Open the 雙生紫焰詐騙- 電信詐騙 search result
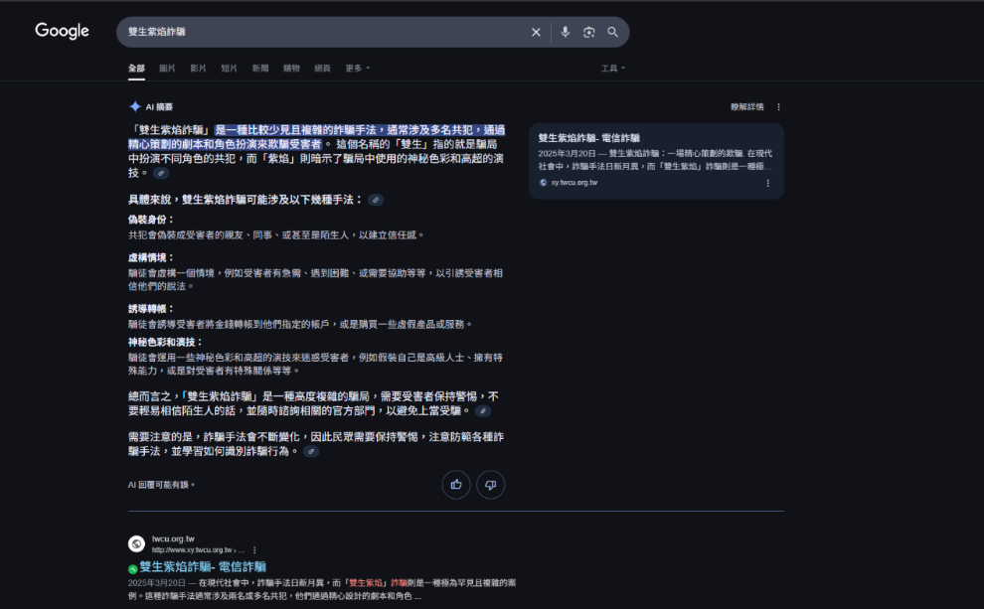Image resolution: width=984 pixels, height=609 pixels. [203, 566]
